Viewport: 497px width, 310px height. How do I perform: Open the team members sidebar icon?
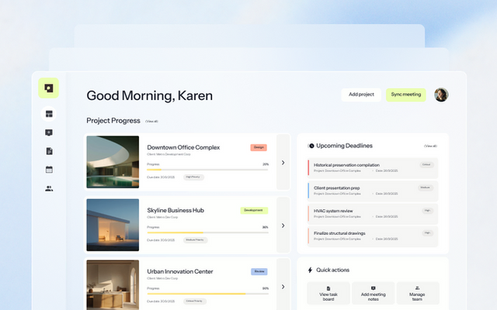click(x=49, y=189)
